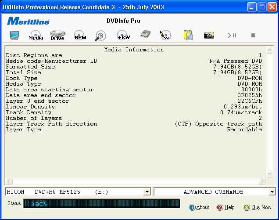Click the disc magnifier search icon
Viewport: 279px width, 220px height.
(x=100, y=36)
